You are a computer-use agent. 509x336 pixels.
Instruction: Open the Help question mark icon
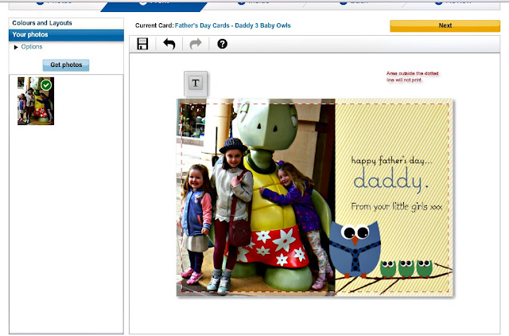click(x=222, y=44)
